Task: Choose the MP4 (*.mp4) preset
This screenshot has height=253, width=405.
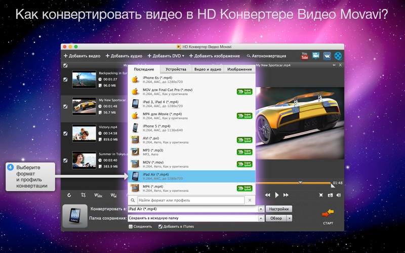Action: pyautogui.click(x=192, y=188)
